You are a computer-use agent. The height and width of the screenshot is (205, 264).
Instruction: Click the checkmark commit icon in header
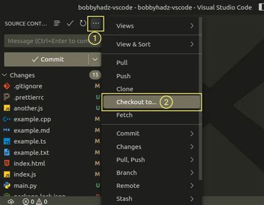(70, 23)
